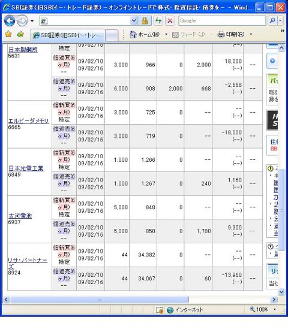Click the Internet Explorer title bar icon

7,8
